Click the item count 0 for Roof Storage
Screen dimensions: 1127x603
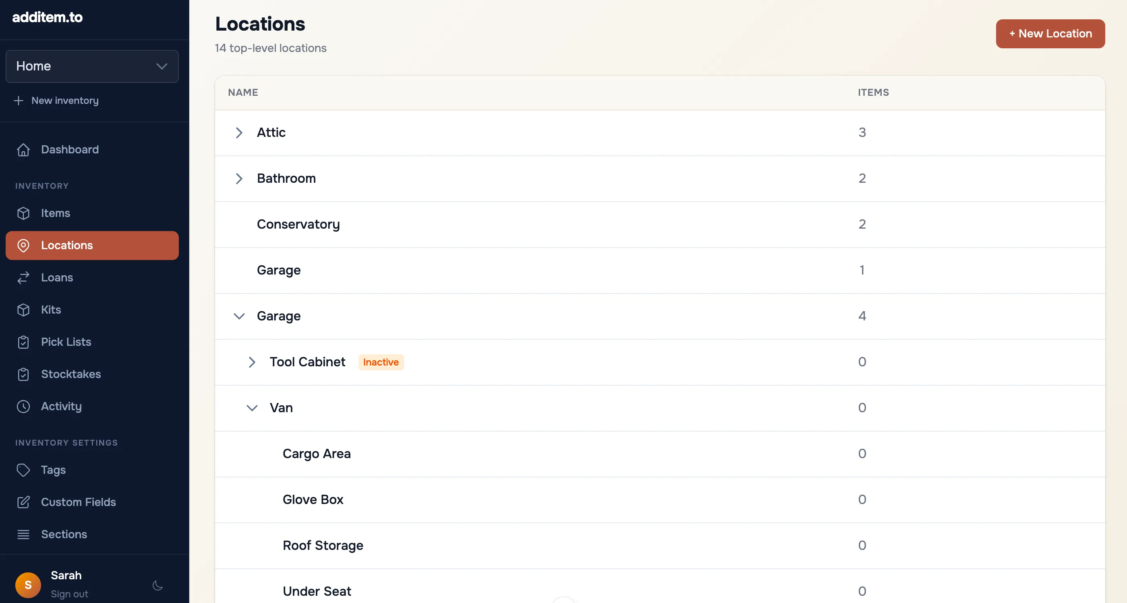pyautogui.click(x=862, y=546)
